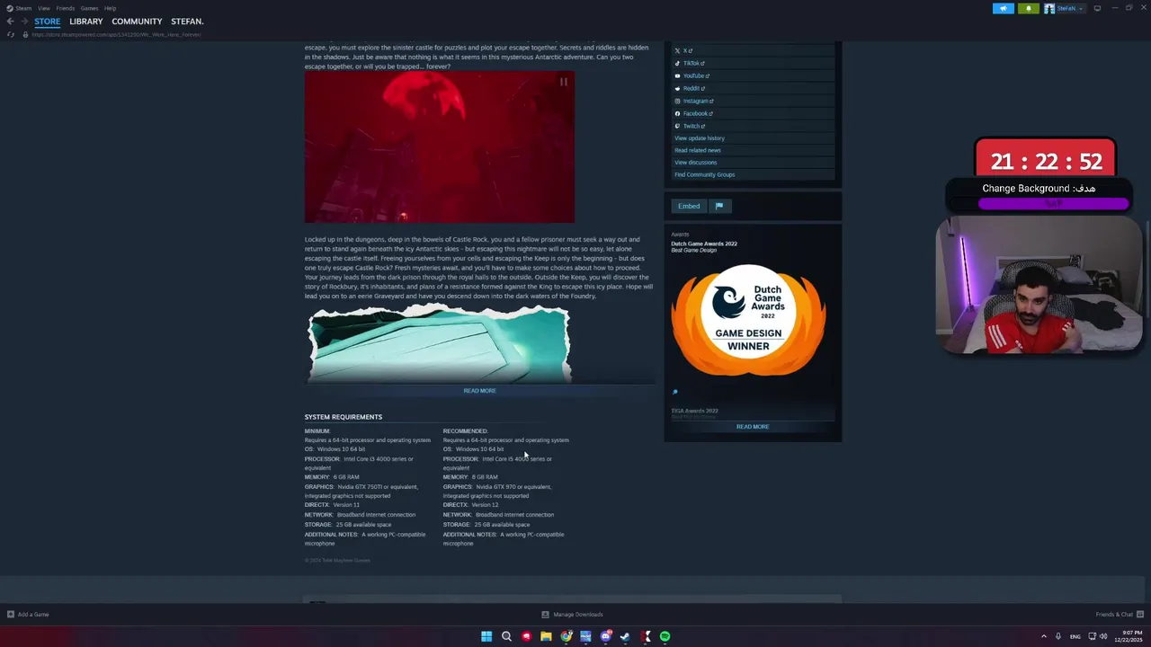Open Spotify from the taskbar
1151x647 pixels.
665,636
